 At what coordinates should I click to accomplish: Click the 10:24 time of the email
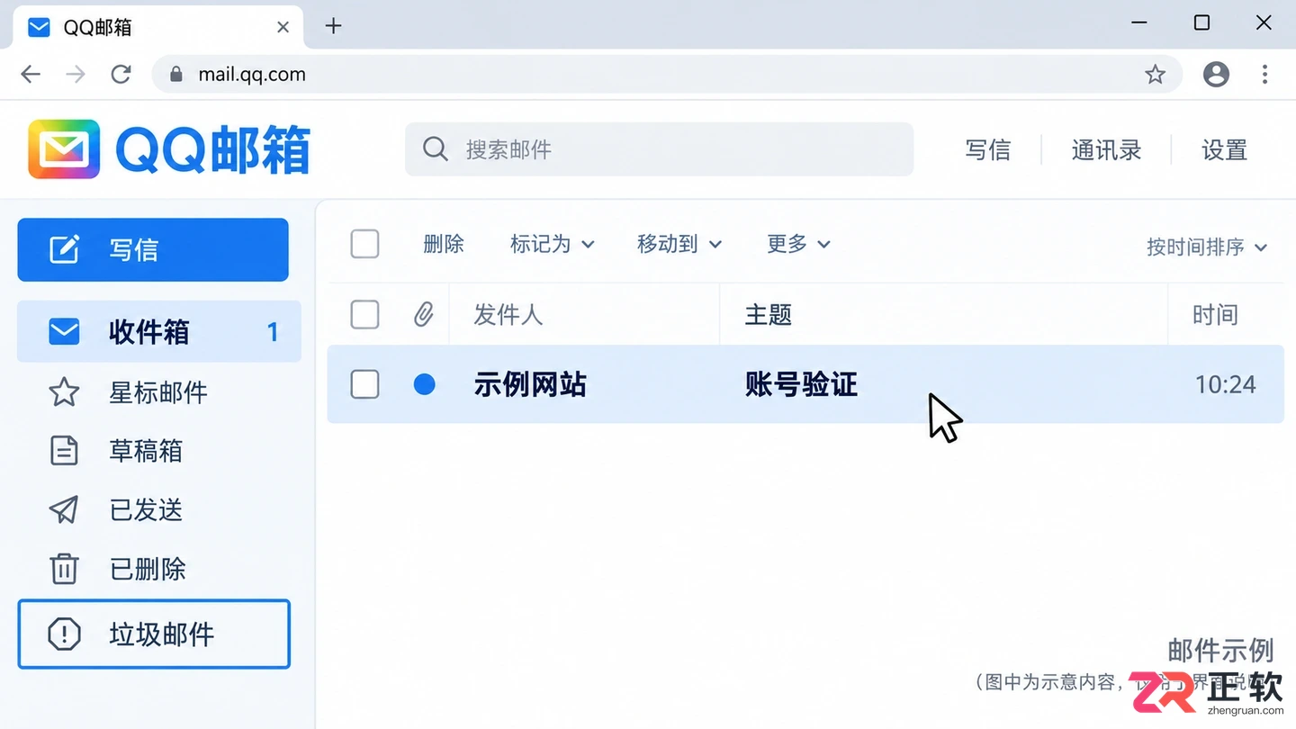click(x=1225, y=385)
